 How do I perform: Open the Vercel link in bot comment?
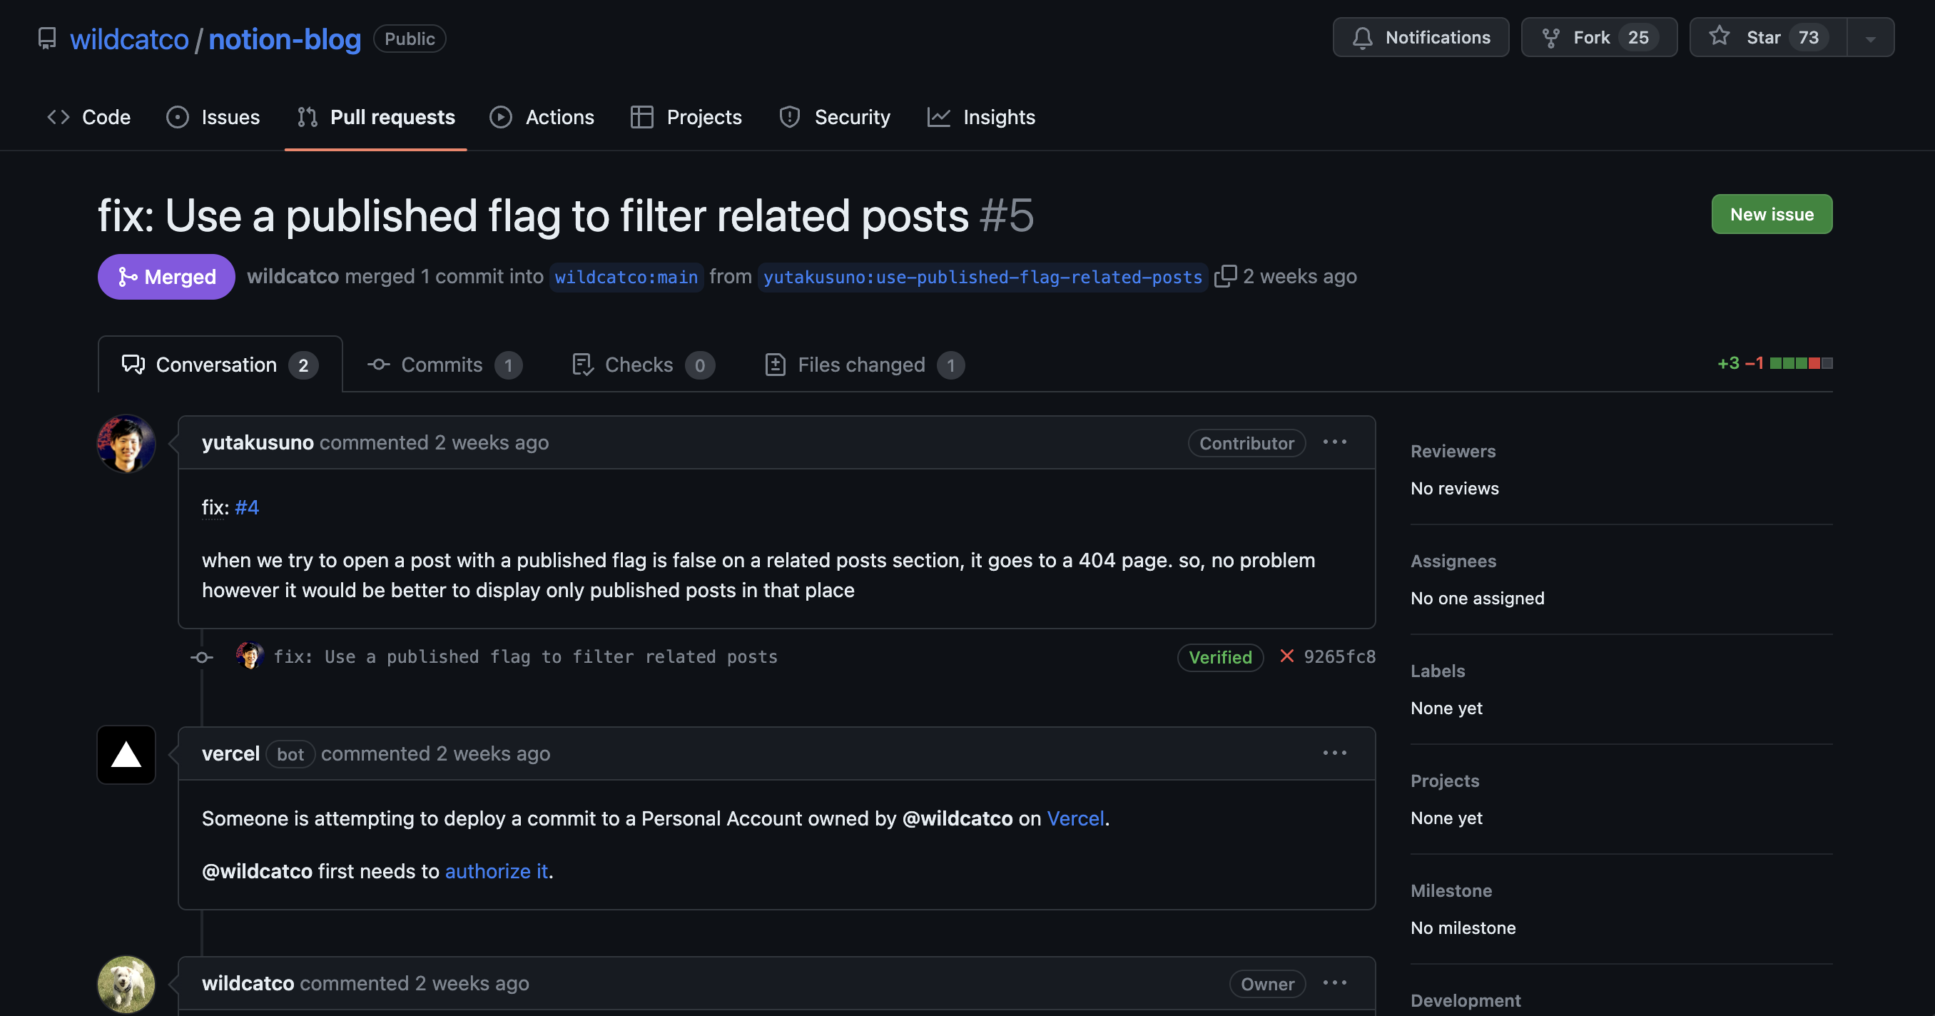[1075, 818]
